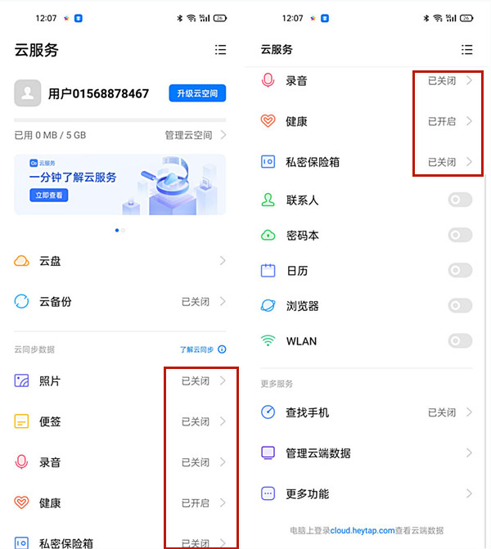The image size is (491, 549).
Task: Tap the 日历 calendar icon
Action: click(x=268, y=270)
